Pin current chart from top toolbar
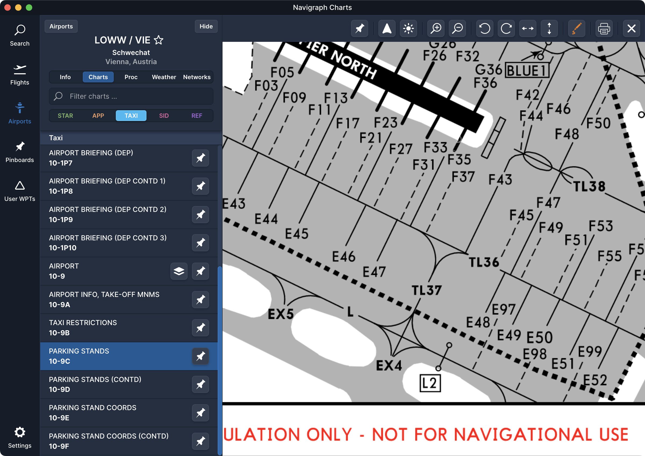 [x=360, y=28]
